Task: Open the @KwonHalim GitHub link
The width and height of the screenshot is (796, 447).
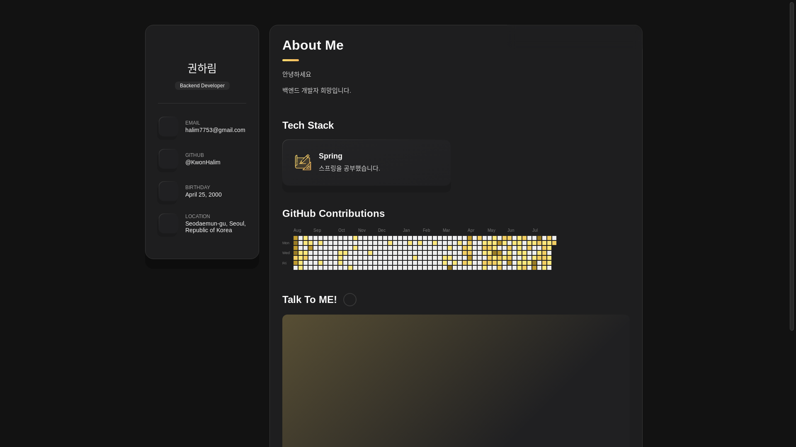Action: (203, 162)
